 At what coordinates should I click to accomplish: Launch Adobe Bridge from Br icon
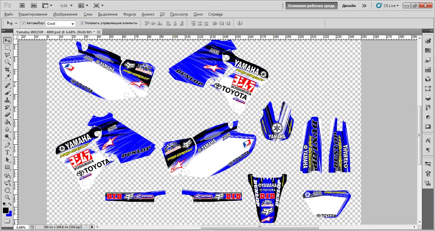(22, 5)
